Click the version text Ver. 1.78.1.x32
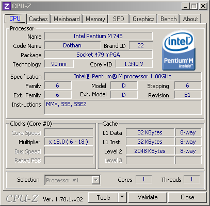This screenshot has width=210, height=206. 63,199
